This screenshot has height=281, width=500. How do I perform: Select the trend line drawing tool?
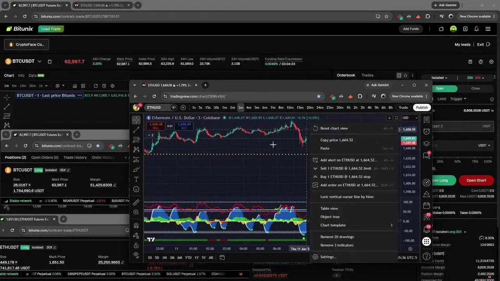(x=136, y=130)
